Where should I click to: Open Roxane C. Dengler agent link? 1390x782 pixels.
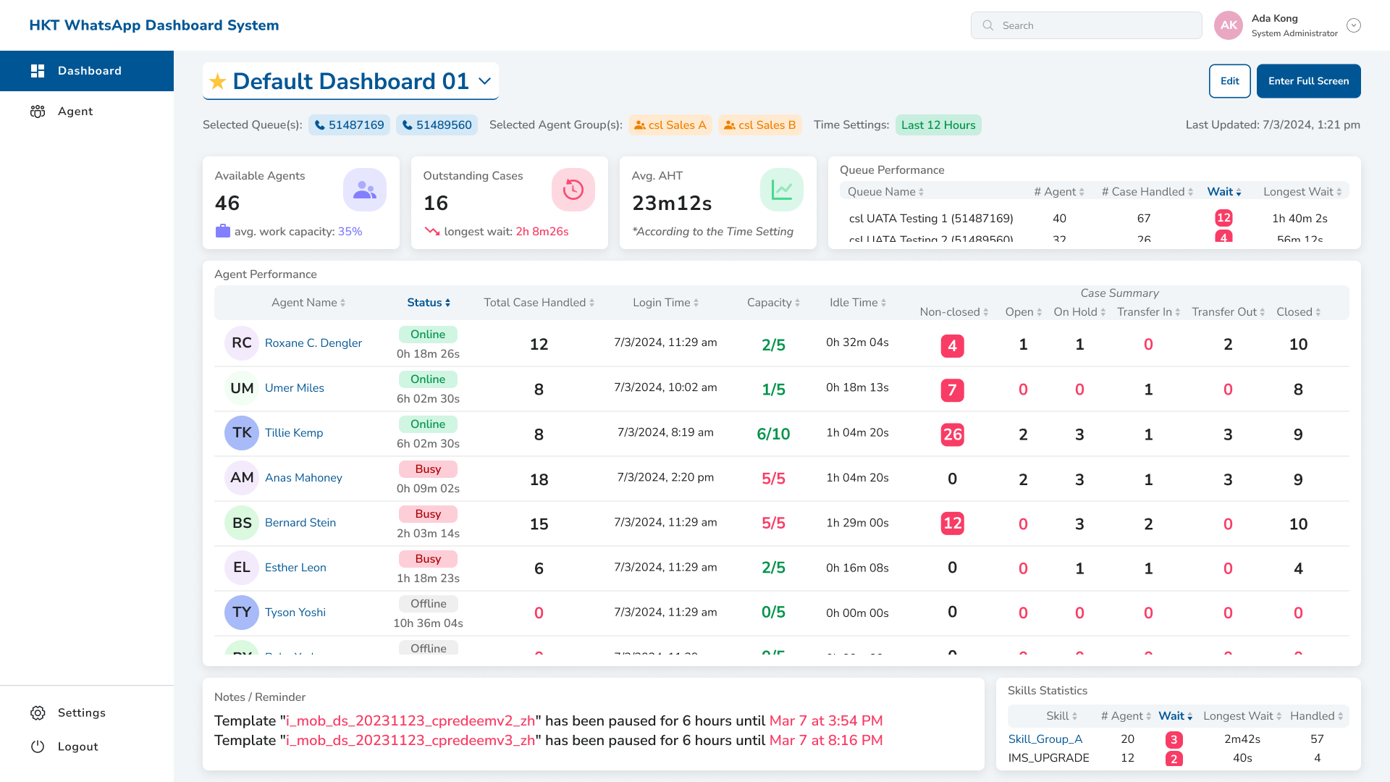coord(313,343)
